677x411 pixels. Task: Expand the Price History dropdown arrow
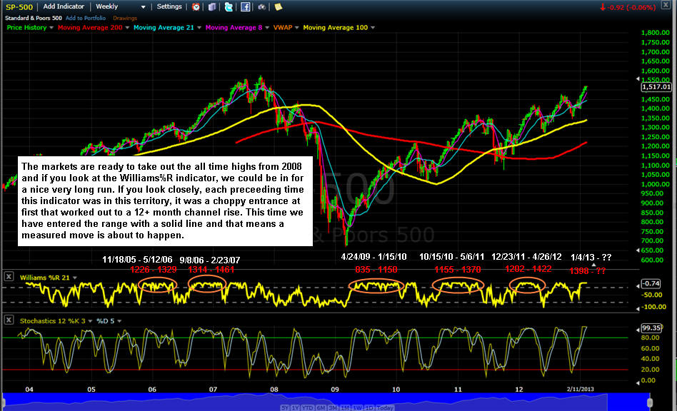[53, 28]
